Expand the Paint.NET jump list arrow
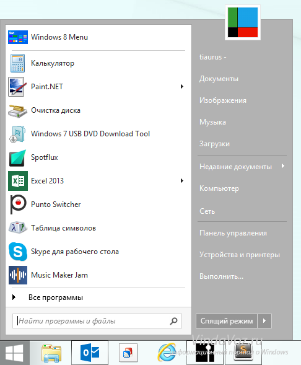 tap(182, 87)
